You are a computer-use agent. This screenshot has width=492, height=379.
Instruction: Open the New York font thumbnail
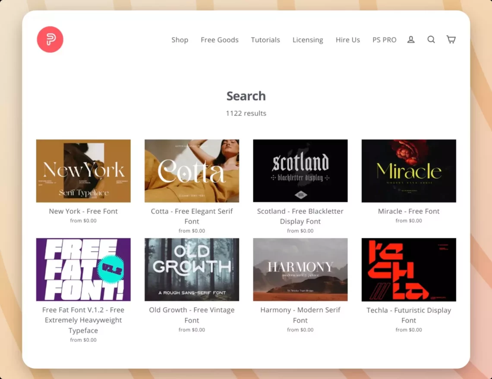point(83,171)
